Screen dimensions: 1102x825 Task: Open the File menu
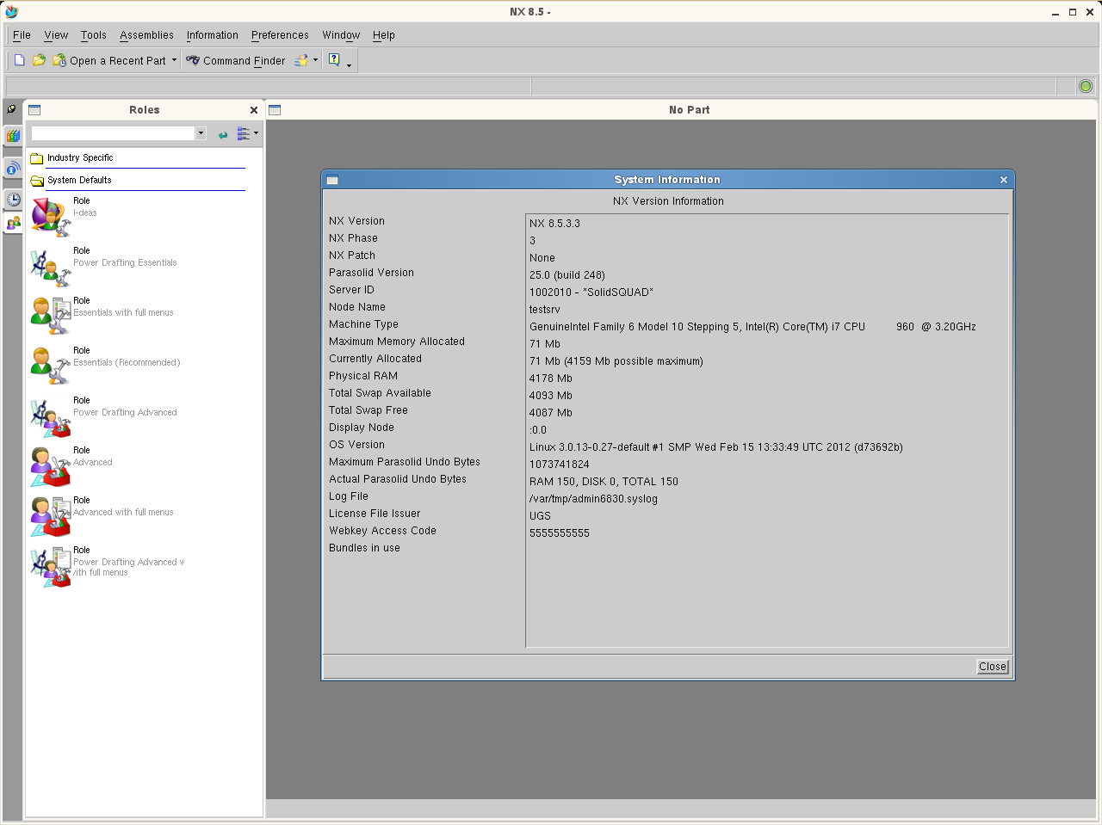coord(22,35)
